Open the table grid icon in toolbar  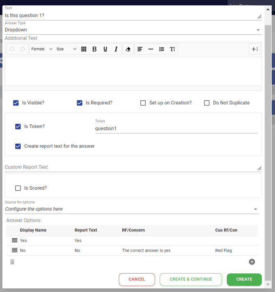tap(84, 49)
